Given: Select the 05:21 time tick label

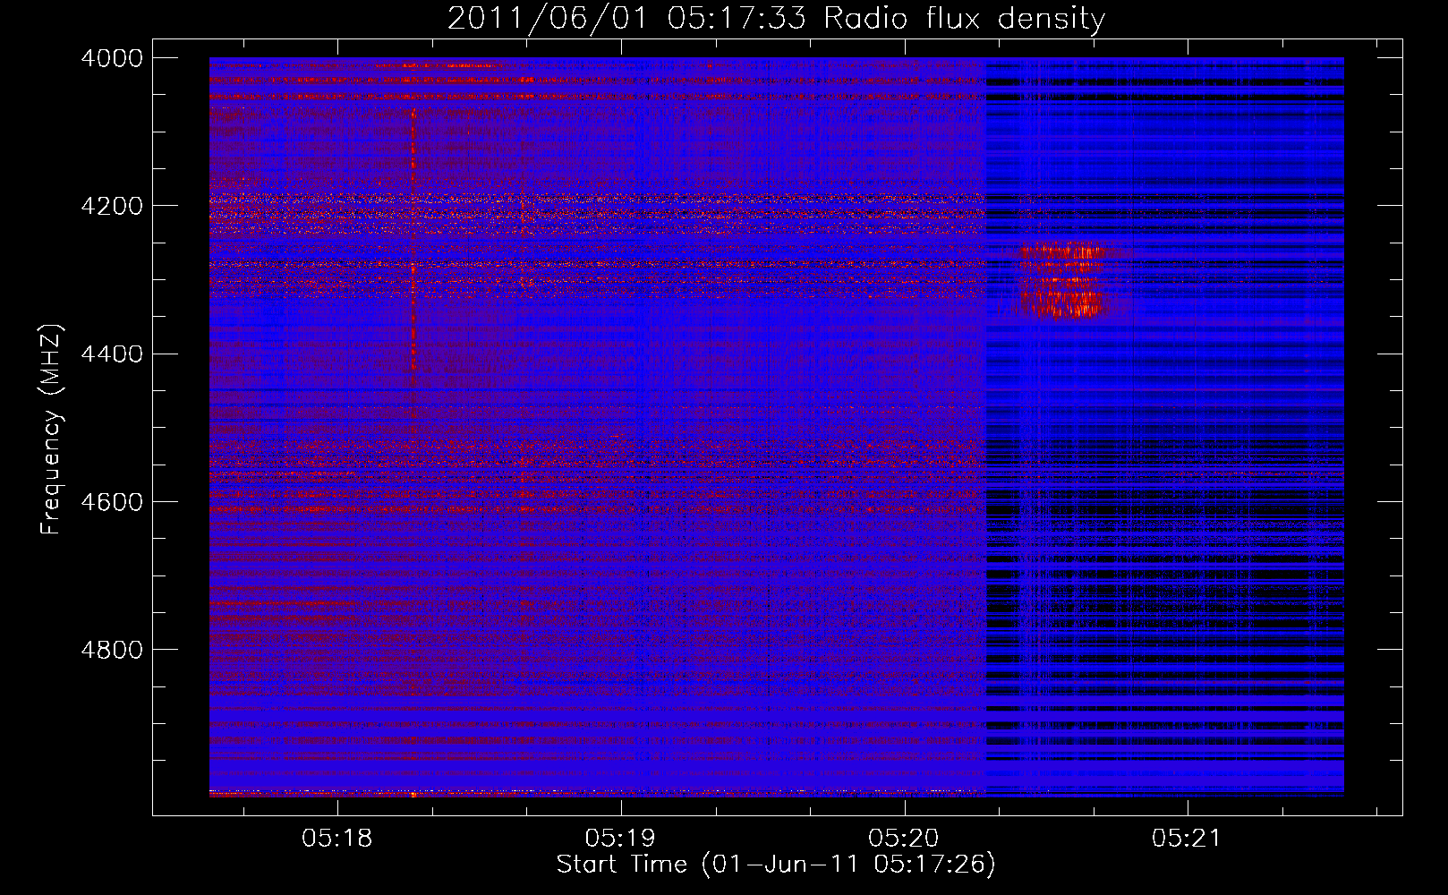Looking at the screenshot, I should (1187, 839).
